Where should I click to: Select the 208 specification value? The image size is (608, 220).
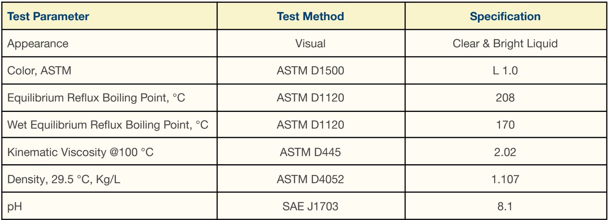(505, 98)
